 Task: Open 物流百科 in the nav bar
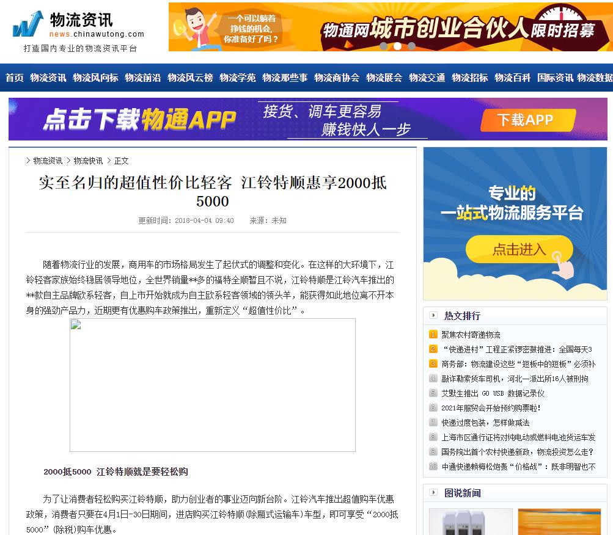(x=512, y=78)
